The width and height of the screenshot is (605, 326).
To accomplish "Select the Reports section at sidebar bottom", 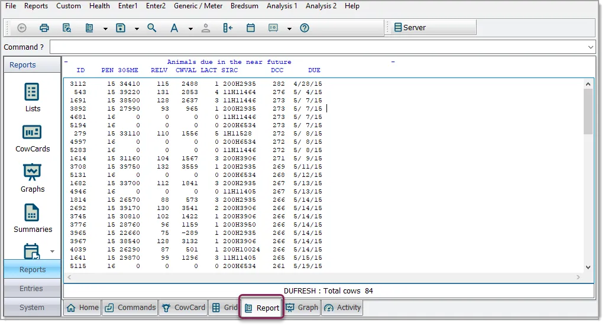I will [33, 269].
